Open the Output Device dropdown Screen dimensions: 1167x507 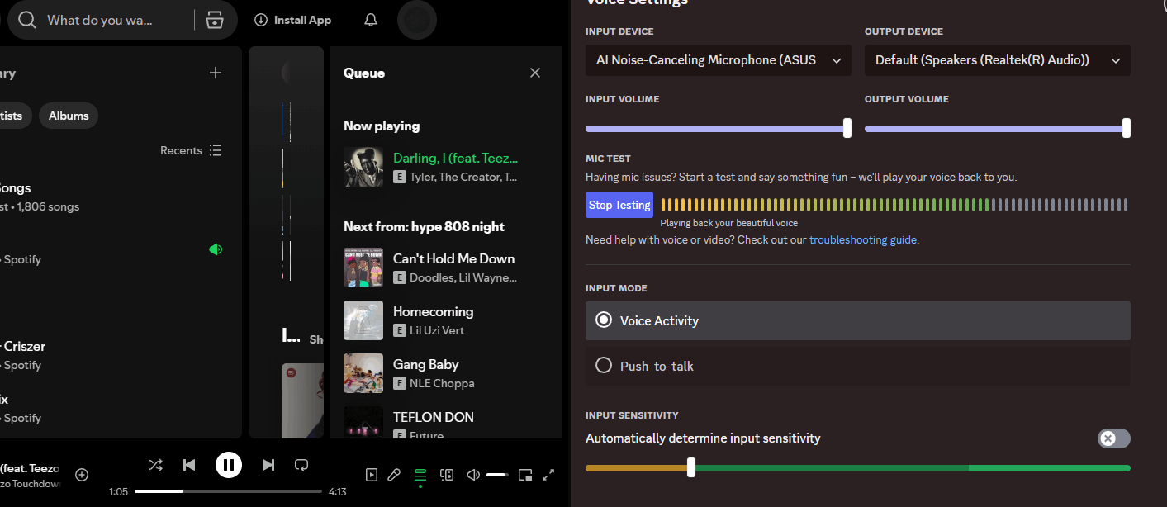tap(997, 60)
